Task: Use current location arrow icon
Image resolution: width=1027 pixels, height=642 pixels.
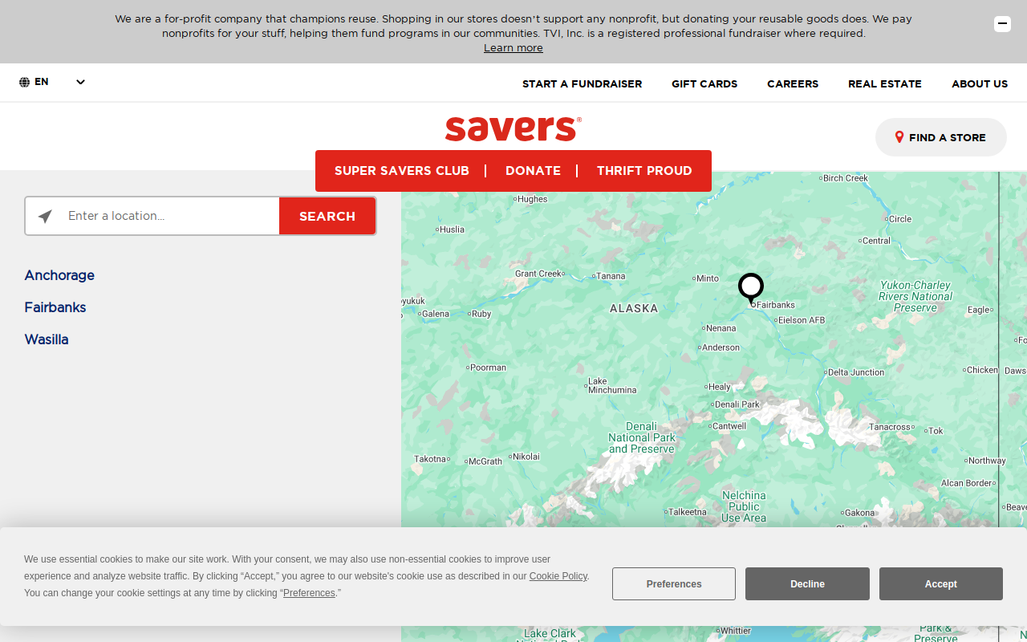Action: 45,217
